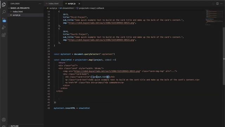Screen dimensions: 225x127
Task: Click 'Fourth Project' title string
Action: point(79,34)
